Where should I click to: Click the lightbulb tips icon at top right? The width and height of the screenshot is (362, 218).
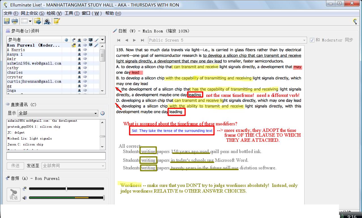coord(355,21)
